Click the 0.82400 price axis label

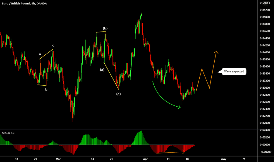click(x=265, y=109)
